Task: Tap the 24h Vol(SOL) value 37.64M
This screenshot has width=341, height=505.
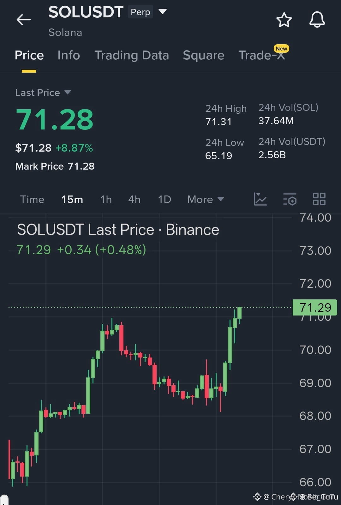Action: click(x=276, y=121)
